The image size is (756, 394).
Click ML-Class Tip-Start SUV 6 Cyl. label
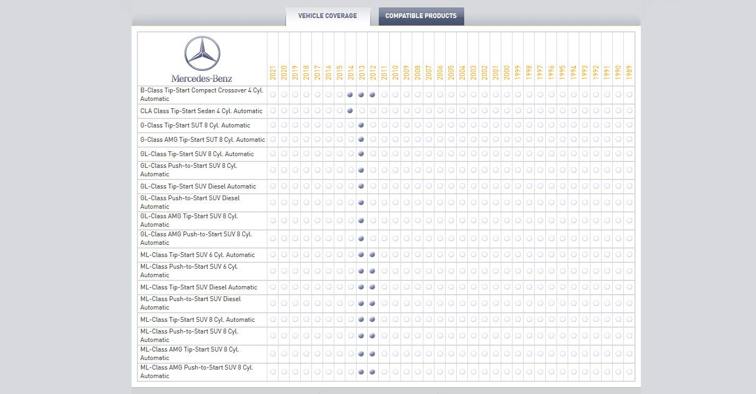(197, 255)
